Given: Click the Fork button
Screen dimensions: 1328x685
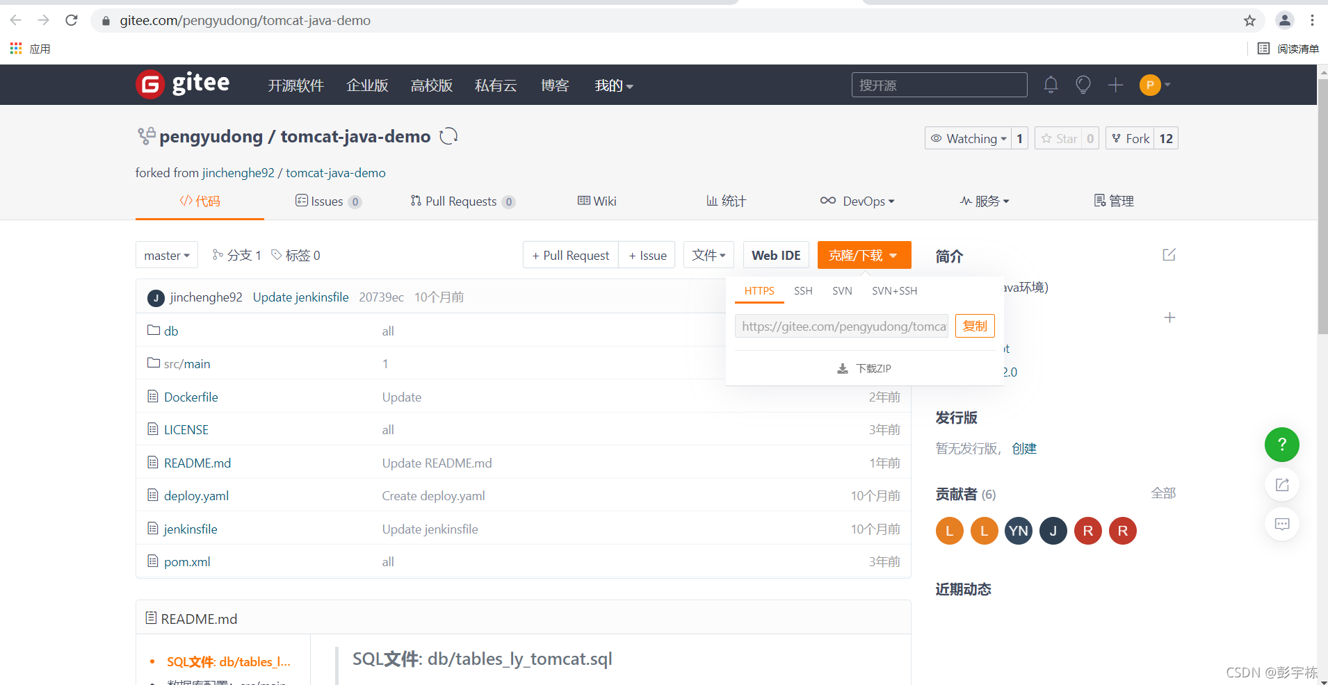Looking at the screenshot, I should (x=1131, y=138).
